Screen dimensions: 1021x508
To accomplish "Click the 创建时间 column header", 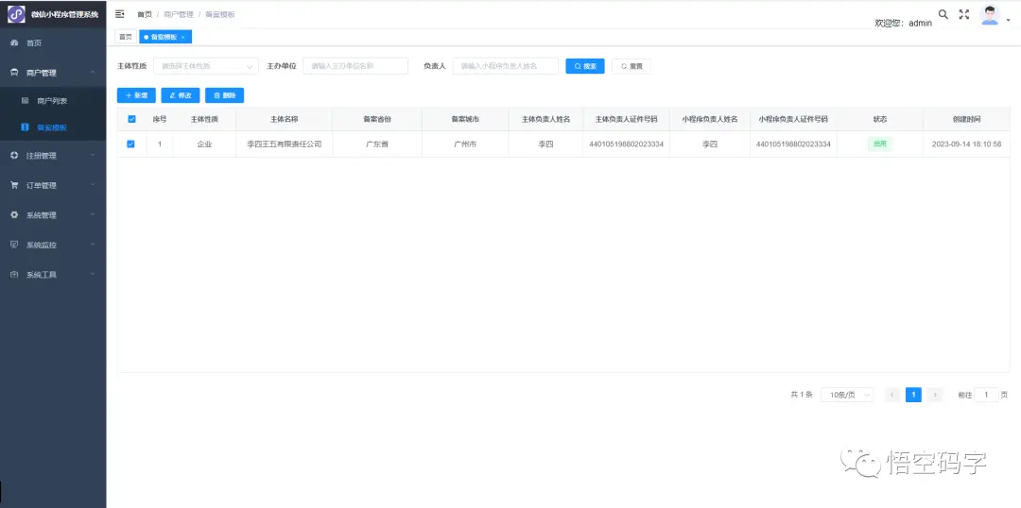I will 966,120.
